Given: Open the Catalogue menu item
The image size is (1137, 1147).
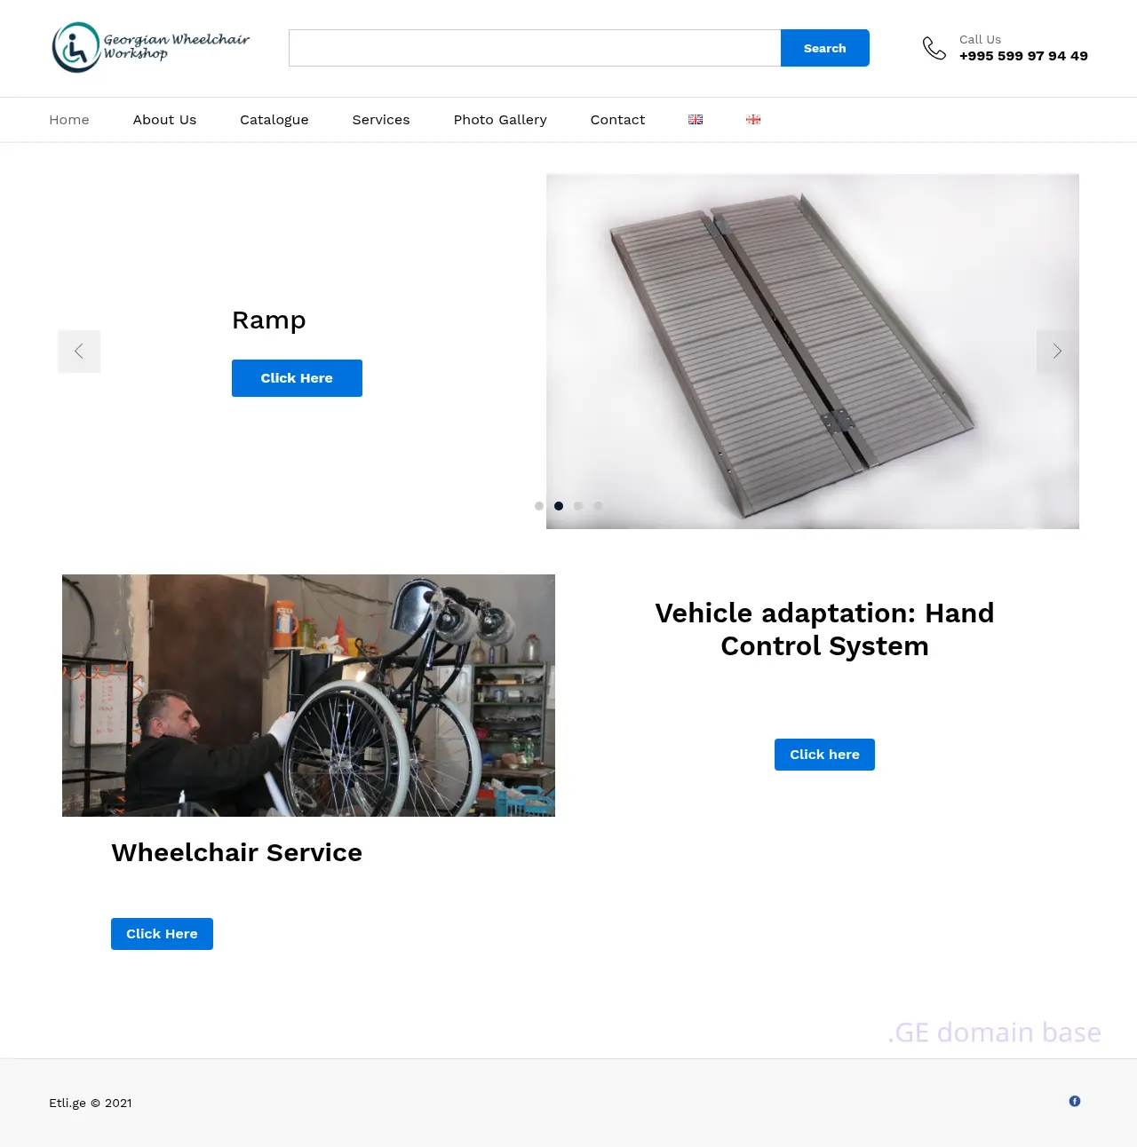Looking at the screenshot, I should [x=274, y=120].
